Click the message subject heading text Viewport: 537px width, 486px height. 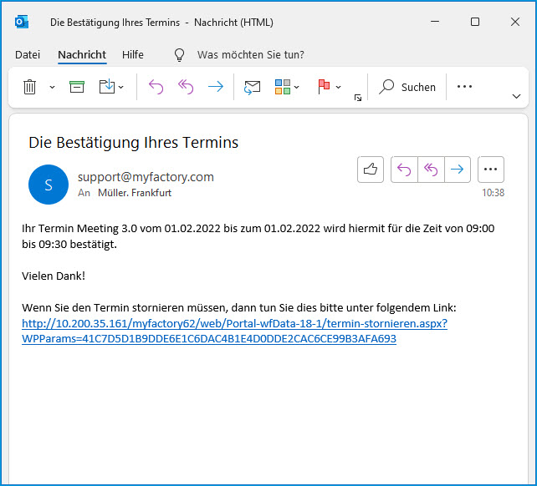coord(133,143)
